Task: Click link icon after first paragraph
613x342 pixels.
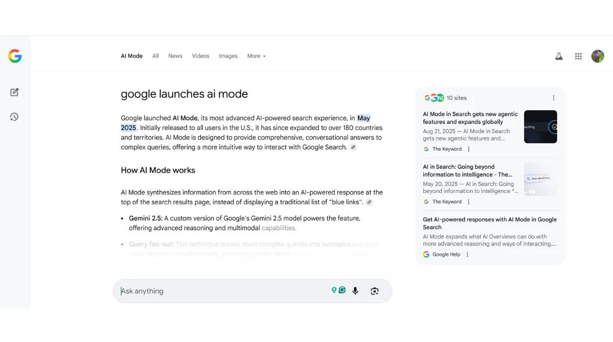Action: point(353,148)
